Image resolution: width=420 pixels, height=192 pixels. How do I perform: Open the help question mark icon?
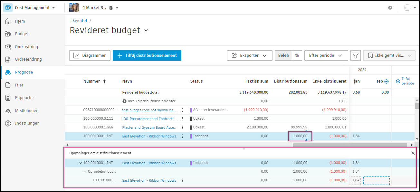(x=390, y=8)
